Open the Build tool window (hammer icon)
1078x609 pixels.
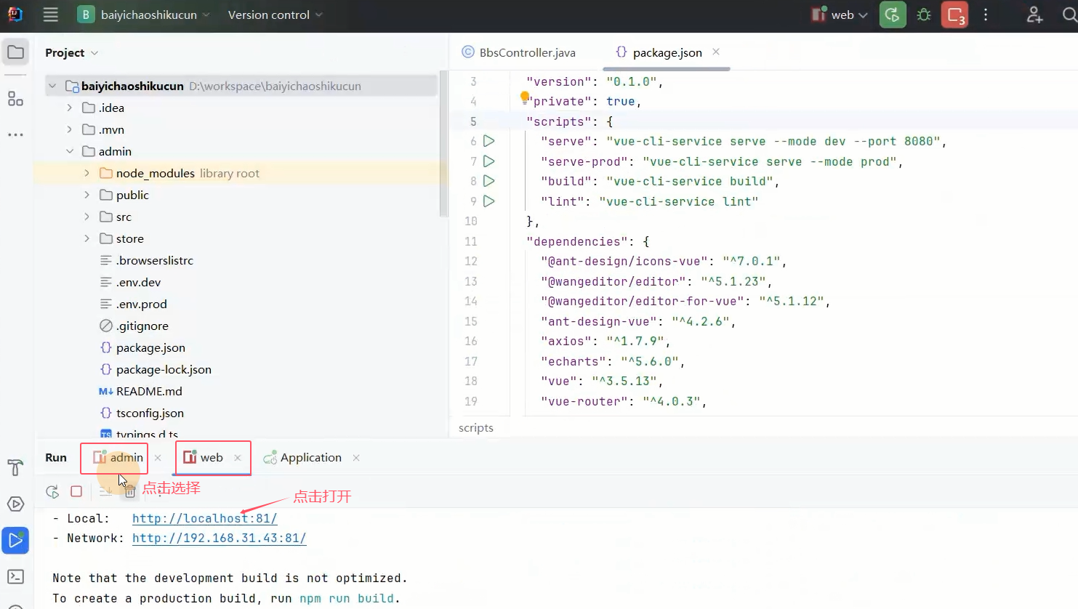click(15, 467)
